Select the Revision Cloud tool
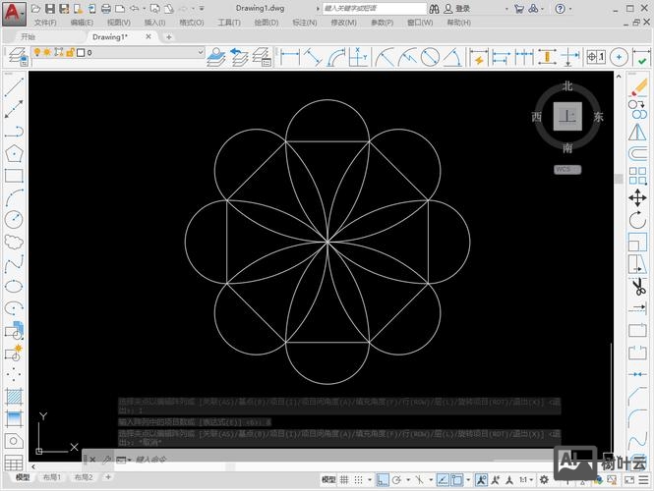The height and width of the screenshot is (491, 654). click(14, 242)
